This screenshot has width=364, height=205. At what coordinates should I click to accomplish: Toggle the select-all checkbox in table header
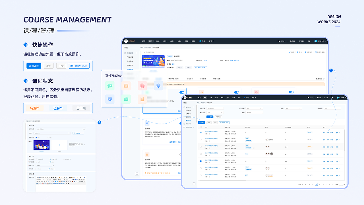coord(201,127)
